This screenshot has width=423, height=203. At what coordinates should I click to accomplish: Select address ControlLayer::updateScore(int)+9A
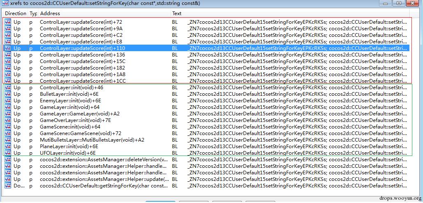[x=81, y=29]
